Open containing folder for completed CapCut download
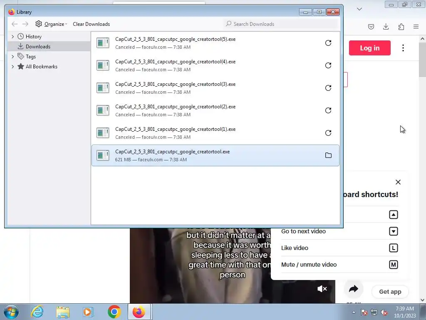 328,155
